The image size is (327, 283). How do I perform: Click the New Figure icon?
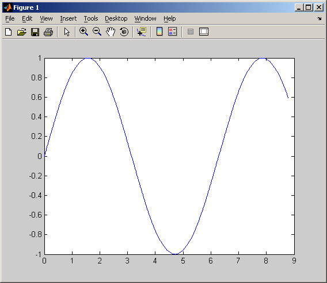[9, 32]
